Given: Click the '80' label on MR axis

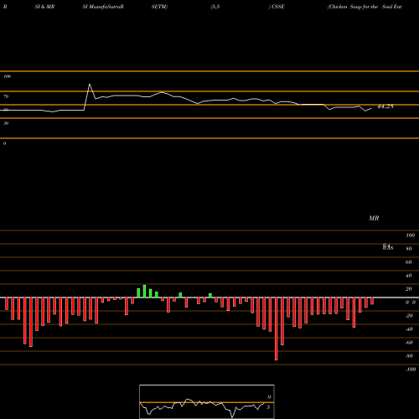Looking at the screenshot, I should pos(408,249).
